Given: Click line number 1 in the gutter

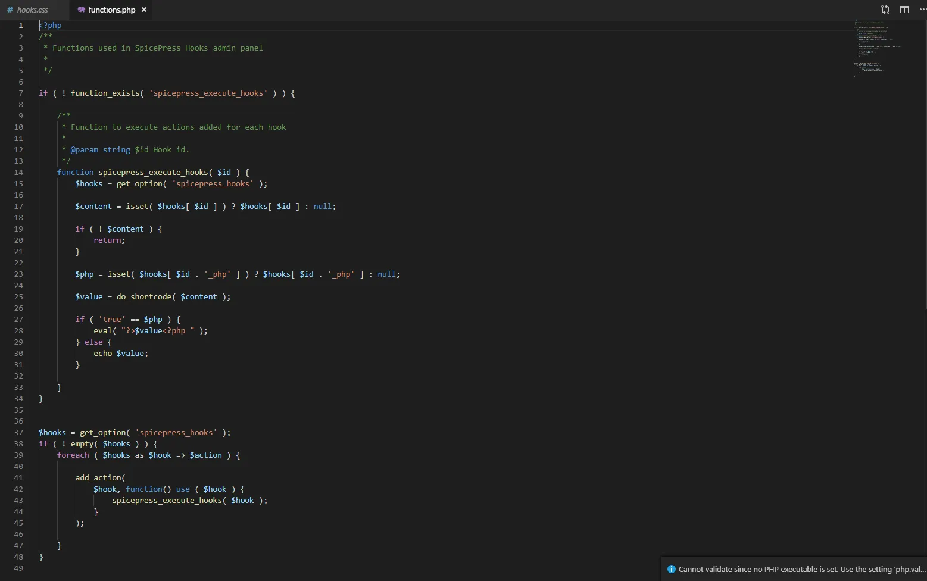Looking at the screenshot, I should coord(21,25).
